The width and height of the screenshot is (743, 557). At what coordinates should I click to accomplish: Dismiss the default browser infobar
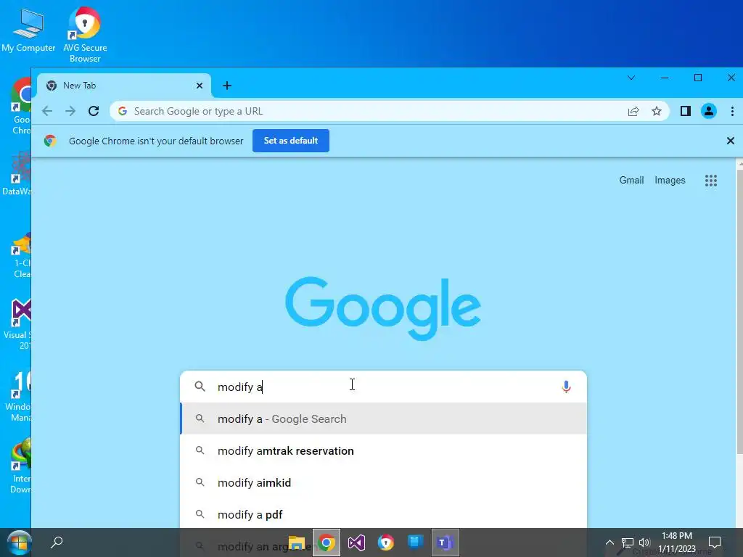click(730, 141)
